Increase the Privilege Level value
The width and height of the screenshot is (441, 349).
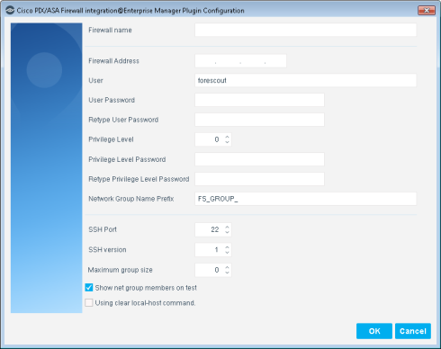(227, 137)
